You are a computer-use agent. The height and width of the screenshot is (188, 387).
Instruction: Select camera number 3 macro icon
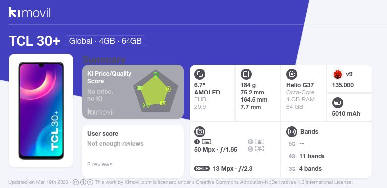tap(259, 149)
